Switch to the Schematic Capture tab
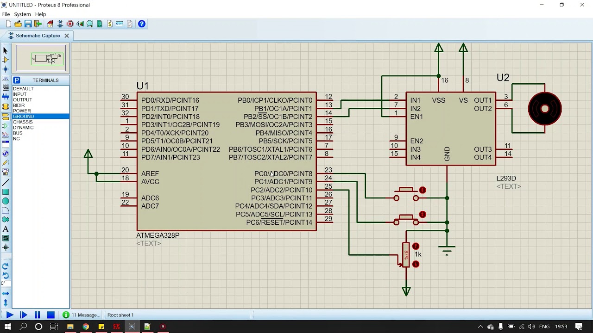 [38, 36]
